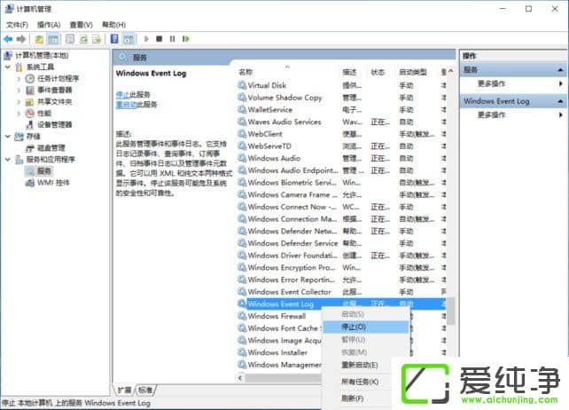Select the WalletService row
Screen dimensions: 569x410
click(x=341, y=110)
